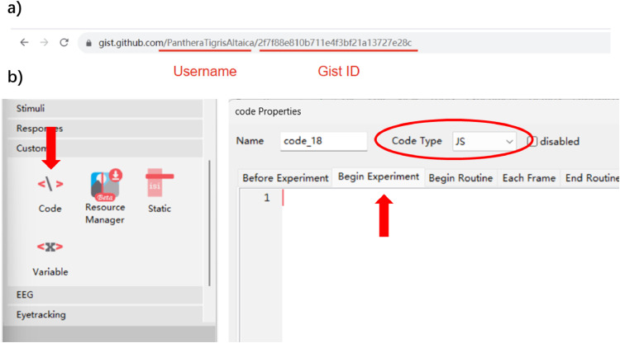620x343 pixels.
Task: Switch to the End Routine tab
Action: tap(591, 178)
